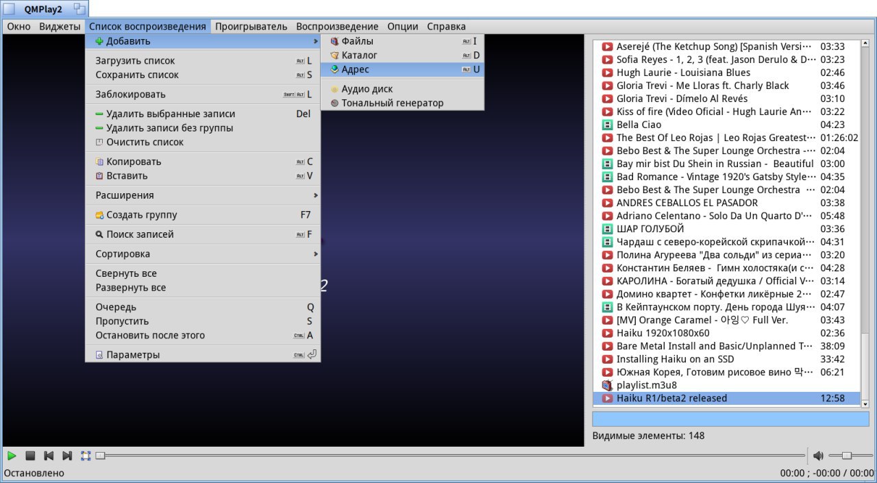Screen dimensions: 877x483
Task: Expand the Сортировка submenu
Action: click(203, 253)
